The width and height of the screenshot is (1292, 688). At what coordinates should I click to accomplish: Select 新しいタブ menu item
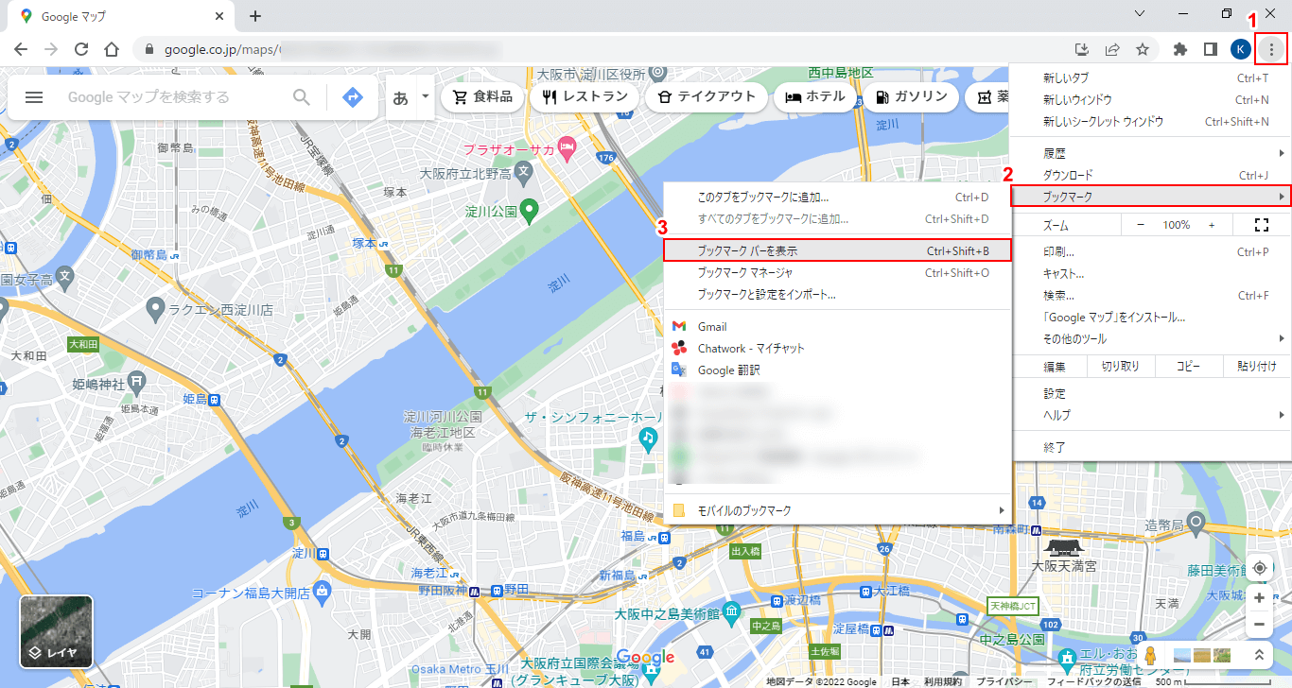tap(1150, 77)
